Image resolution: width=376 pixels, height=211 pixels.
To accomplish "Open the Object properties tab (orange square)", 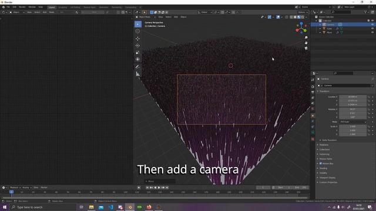I will (x=313, y=115).
